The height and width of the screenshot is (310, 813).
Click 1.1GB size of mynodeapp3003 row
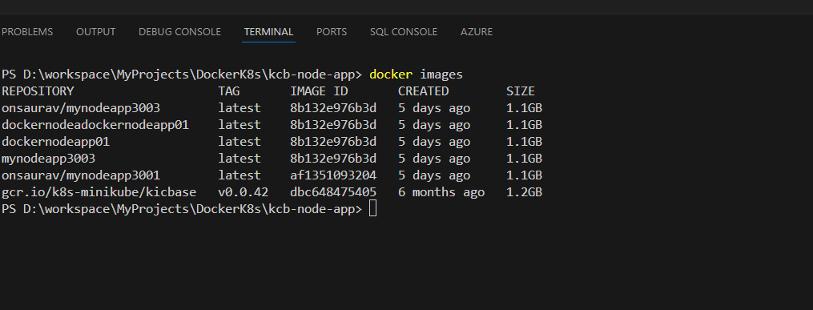pos(524,159)
